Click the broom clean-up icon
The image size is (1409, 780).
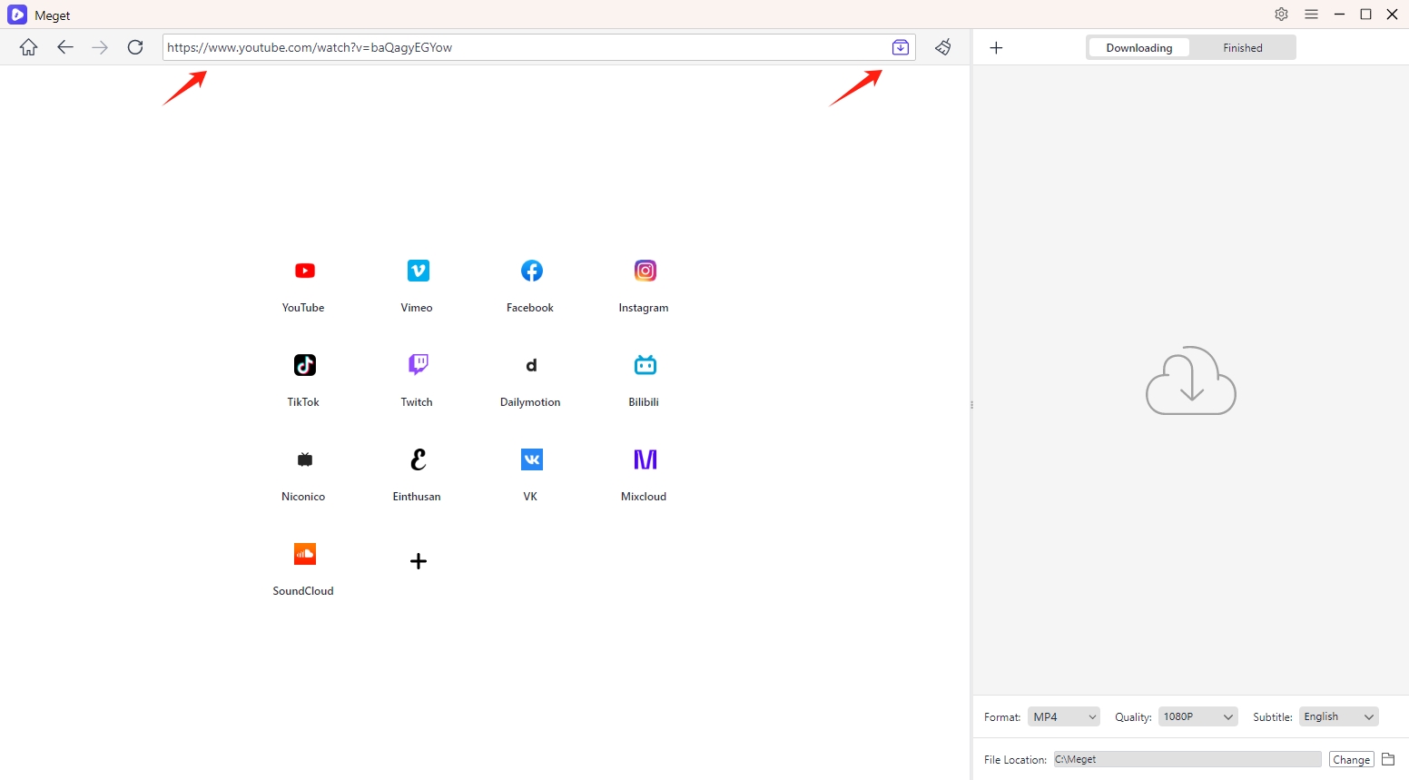click(943, 47)
